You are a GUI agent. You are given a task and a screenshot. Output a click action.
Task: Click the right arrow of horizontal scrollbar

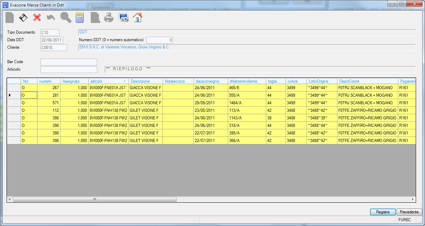(x=413, y=199)
